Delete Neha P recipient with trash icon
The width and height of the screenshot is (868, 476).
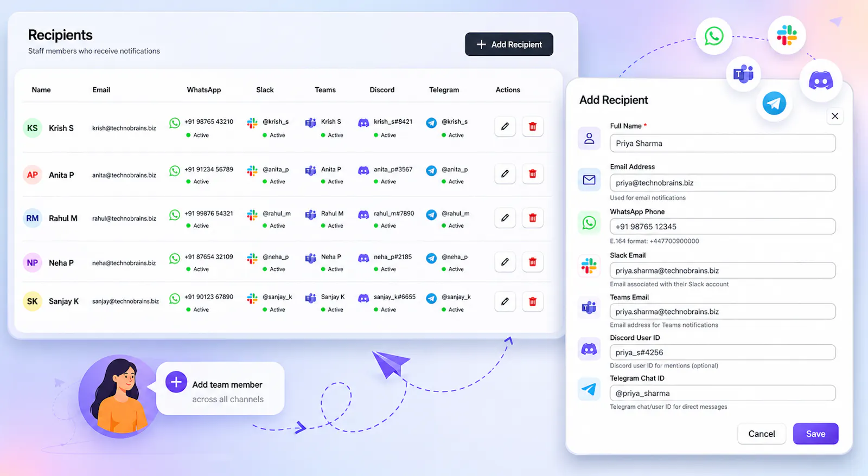(533, 262)
